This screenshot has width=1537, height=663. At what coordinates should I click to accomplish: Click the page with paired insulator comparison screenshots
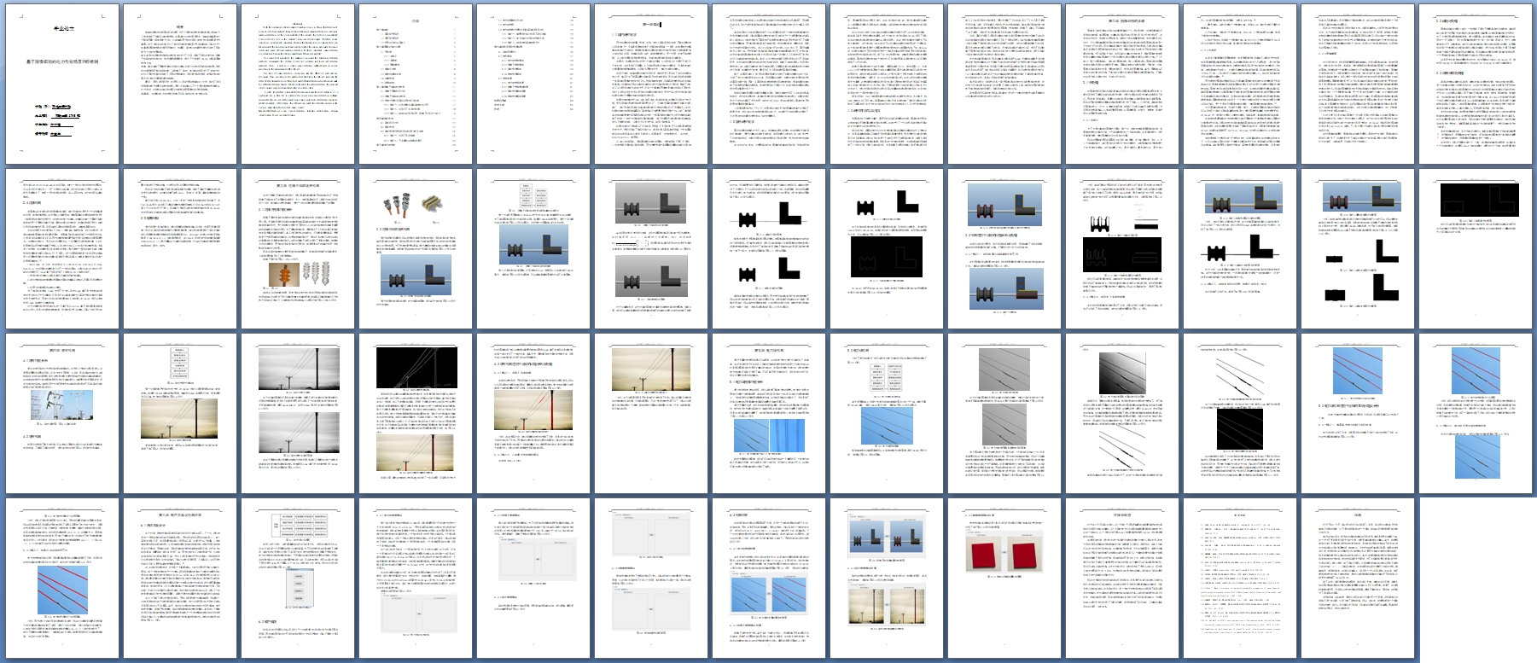(887, 578)
